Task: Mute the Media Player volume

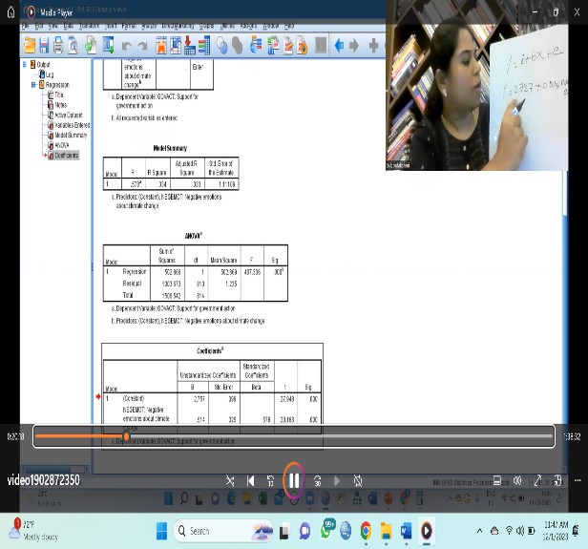Action: (517, 480)
